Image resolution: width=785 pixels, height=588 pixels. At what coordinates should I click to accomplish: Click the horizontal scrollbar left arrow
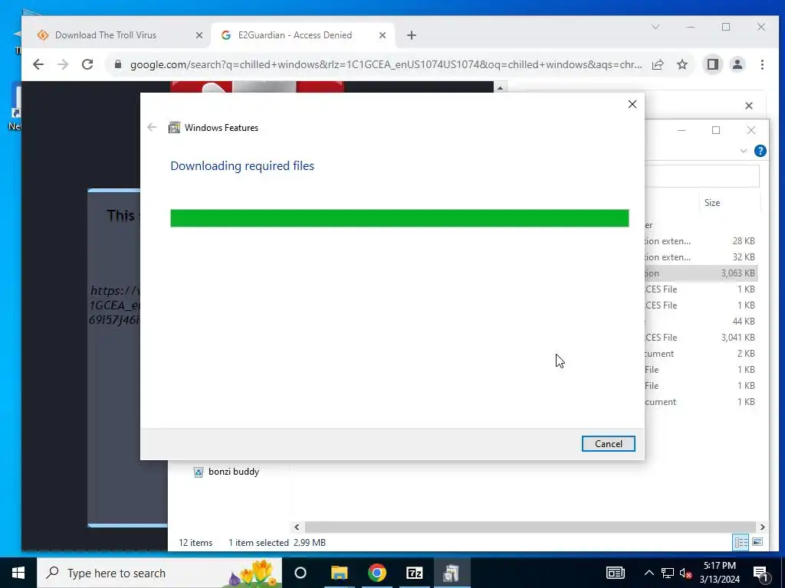click(297, 527)
